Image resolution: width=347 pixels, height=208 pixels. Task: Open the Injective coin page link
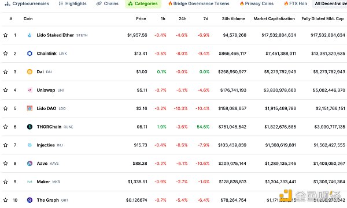[x=46, y=145]
